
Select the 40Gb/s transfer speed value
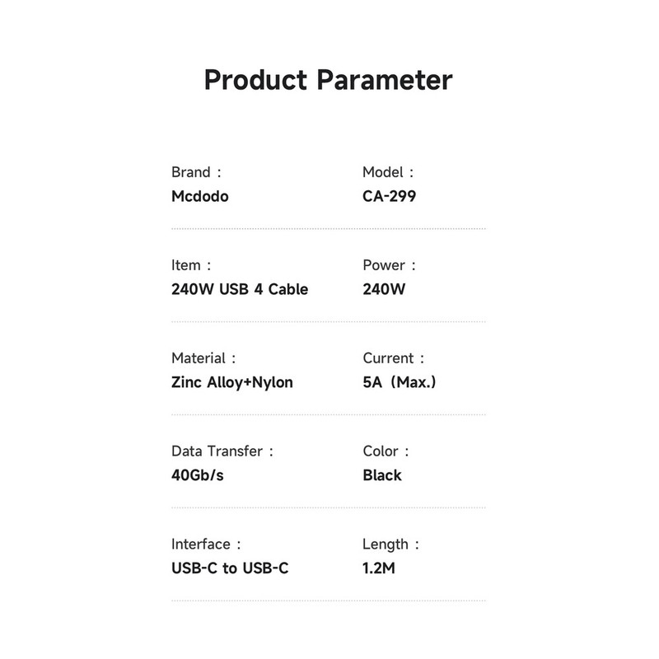point(198,475)
